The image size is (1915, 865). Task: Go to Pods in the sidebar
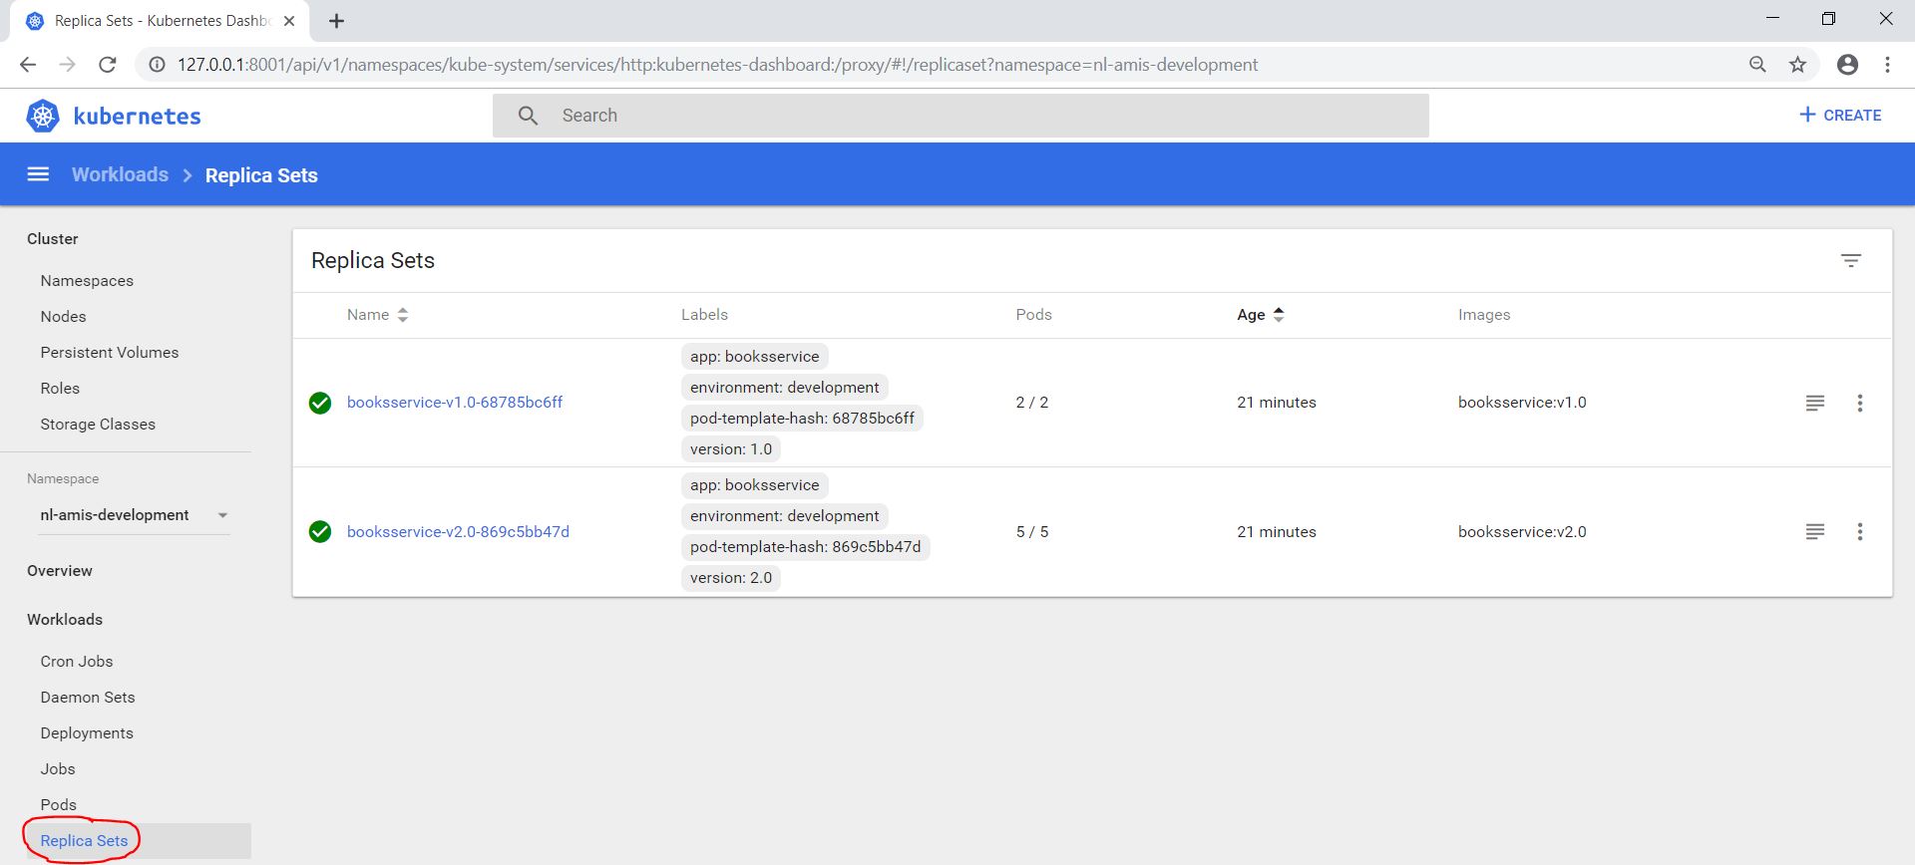pyautogui.click(x=58, y=805)
